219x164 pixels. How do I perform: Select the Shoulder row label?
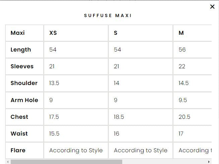point(24,83)
